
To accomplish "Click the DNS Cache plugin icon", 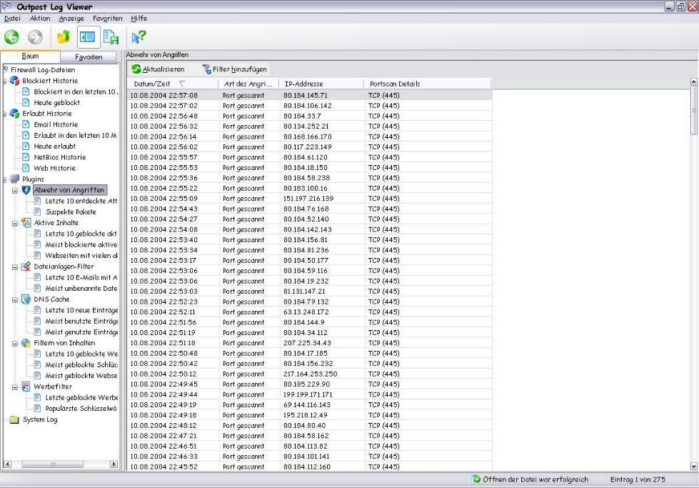I will tap(26, 299).
